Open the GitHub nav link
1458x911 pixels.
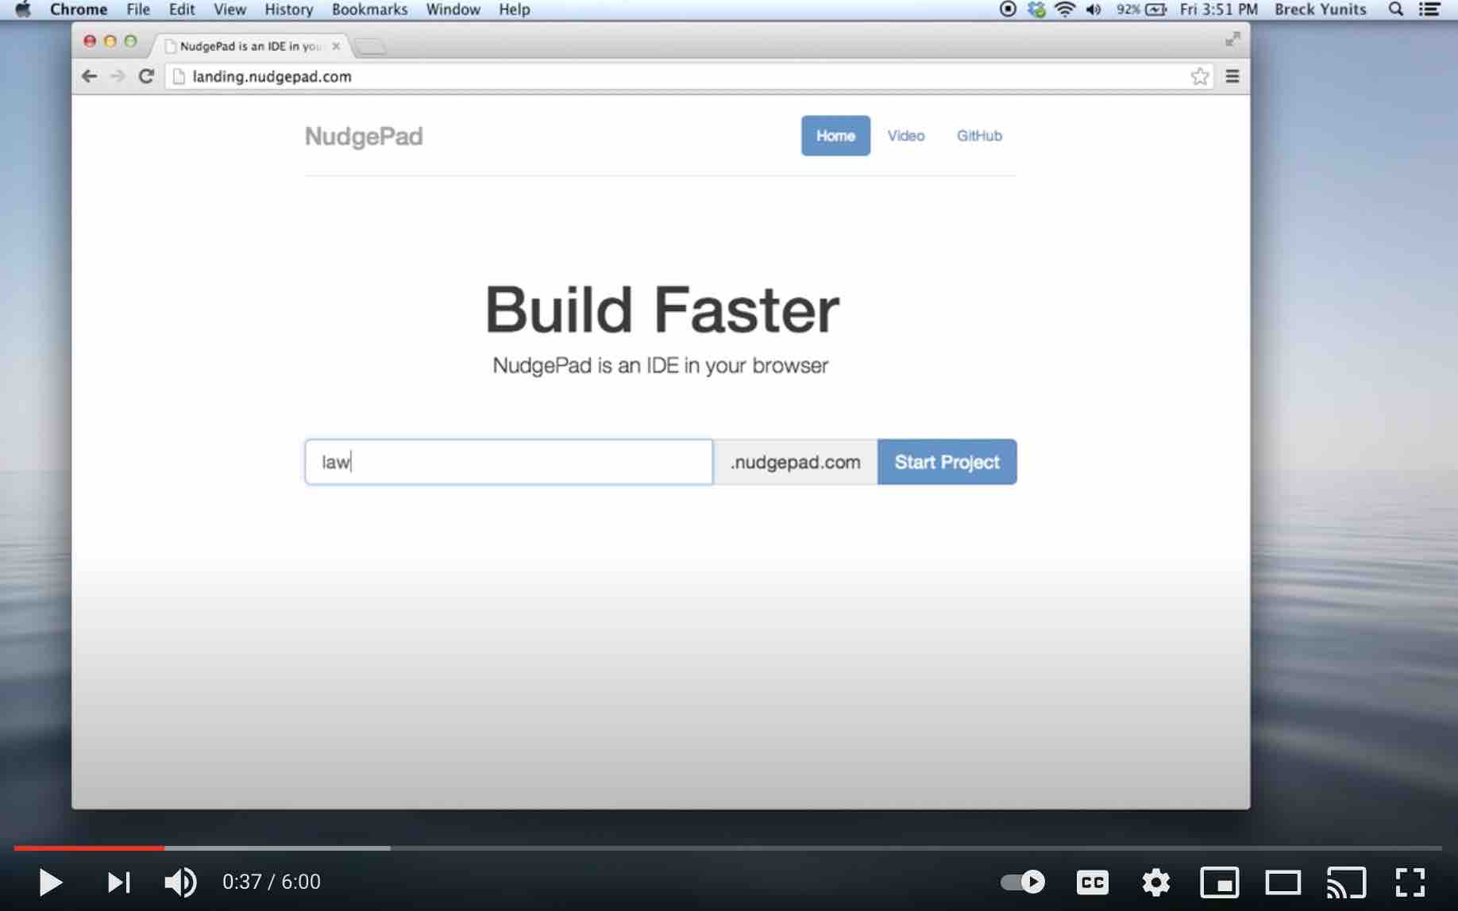(978, 136)
